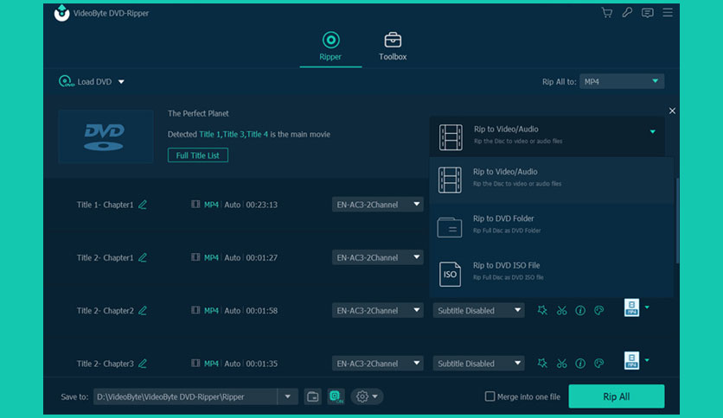Image resolution: width=723 pixels, height=418 pixels.
Task: Switch to the Ripper tab
Action: [x=330, y=46]
